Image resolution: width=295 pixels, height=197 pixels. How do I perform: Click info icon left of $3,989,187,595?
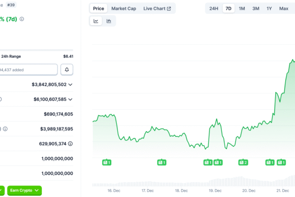[x=1, y=129]
